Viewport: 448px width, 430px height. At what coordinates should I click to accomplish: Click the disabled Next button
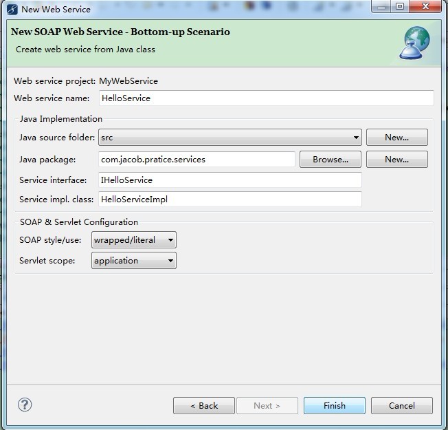[x=267, y=405]
